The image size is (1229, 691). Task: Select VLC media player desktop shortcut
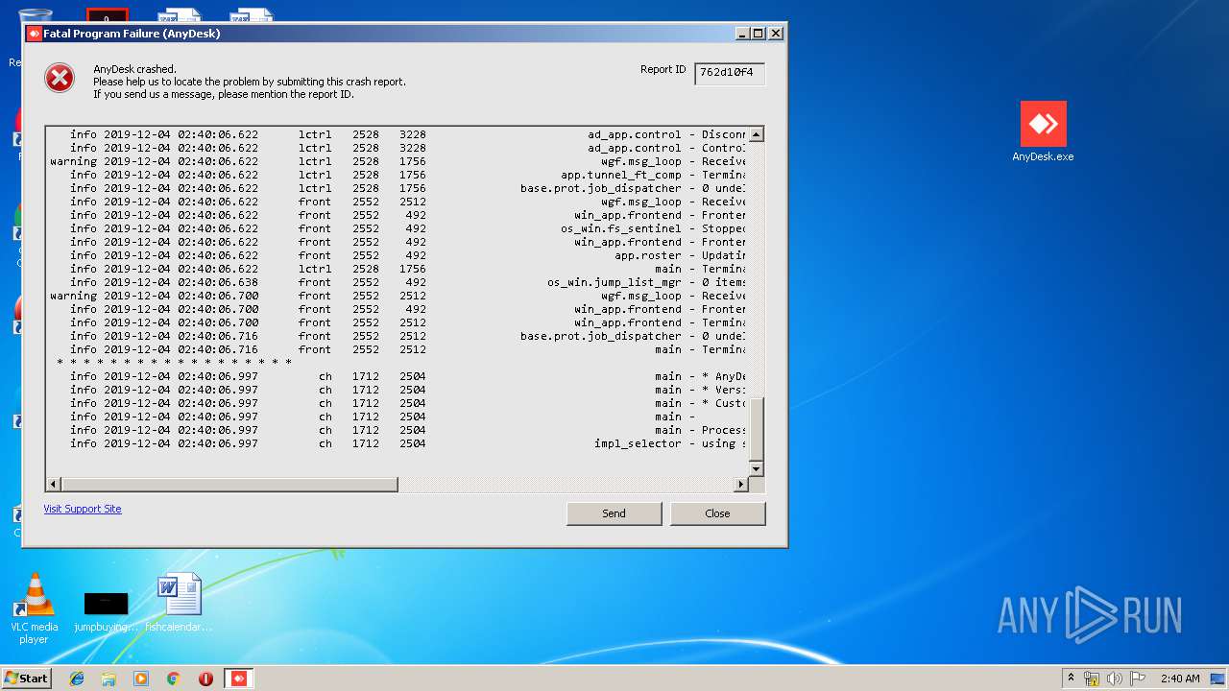[x=35, y=608]
